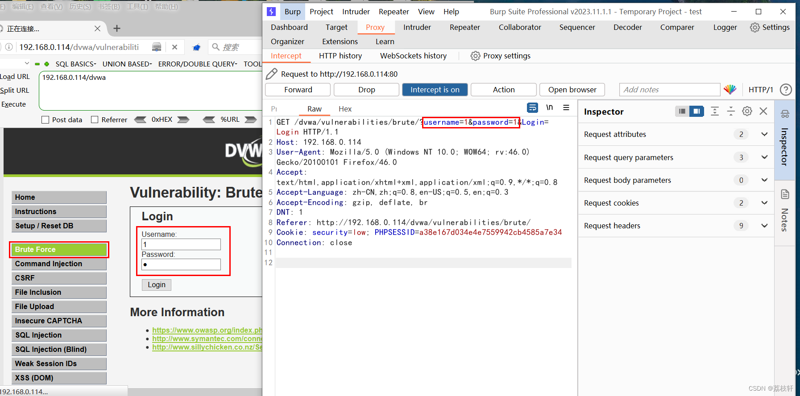Focus the DVWA Username field
The width and height of the screenshot is (800, 396).
point(181,244)
